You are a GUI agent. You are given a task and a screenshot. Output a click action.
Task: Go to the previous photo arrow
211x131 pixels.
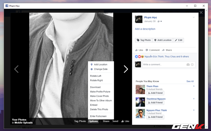point(16,69)
